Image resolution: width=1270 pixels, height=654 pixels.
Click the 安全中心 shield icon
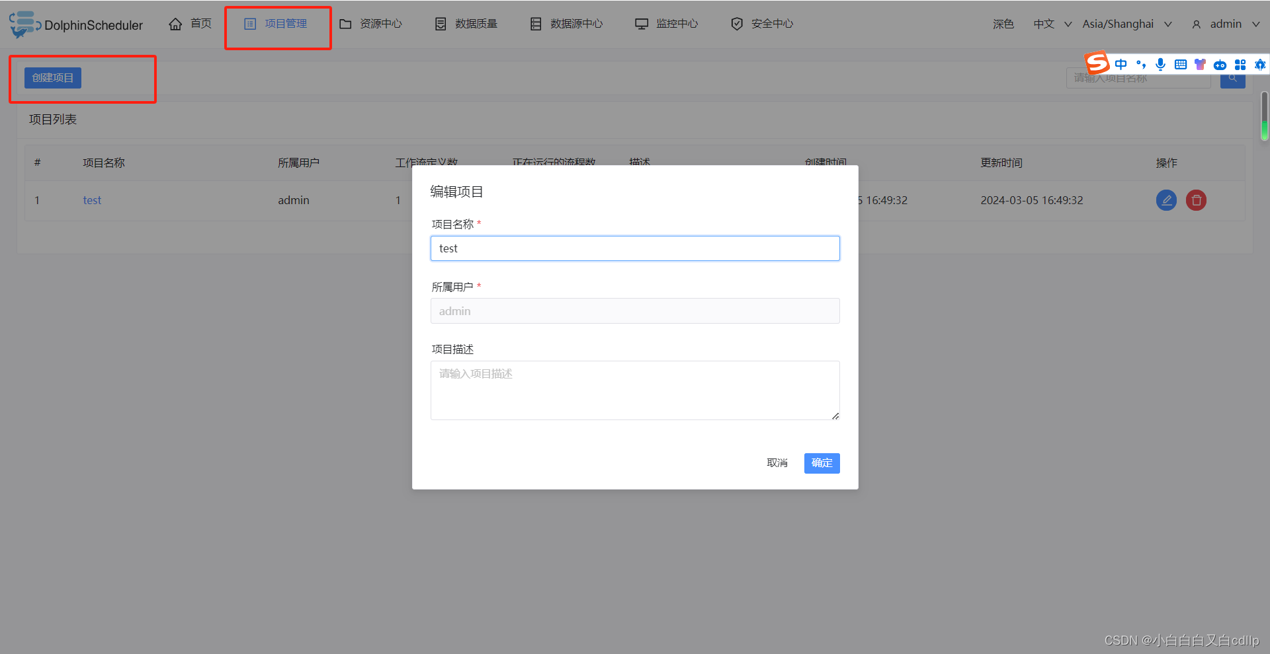click(x=737, y=24)
